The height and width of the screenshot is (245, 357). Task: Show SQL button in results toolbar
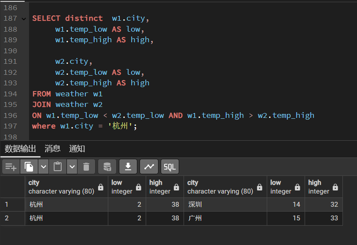click(x=170, y=167)
